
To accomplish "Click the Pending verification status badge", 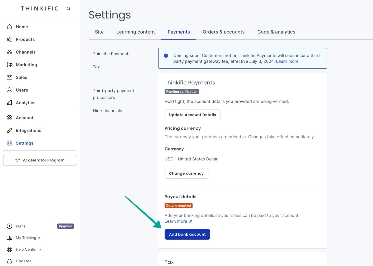I will click(x=182, y=92).
